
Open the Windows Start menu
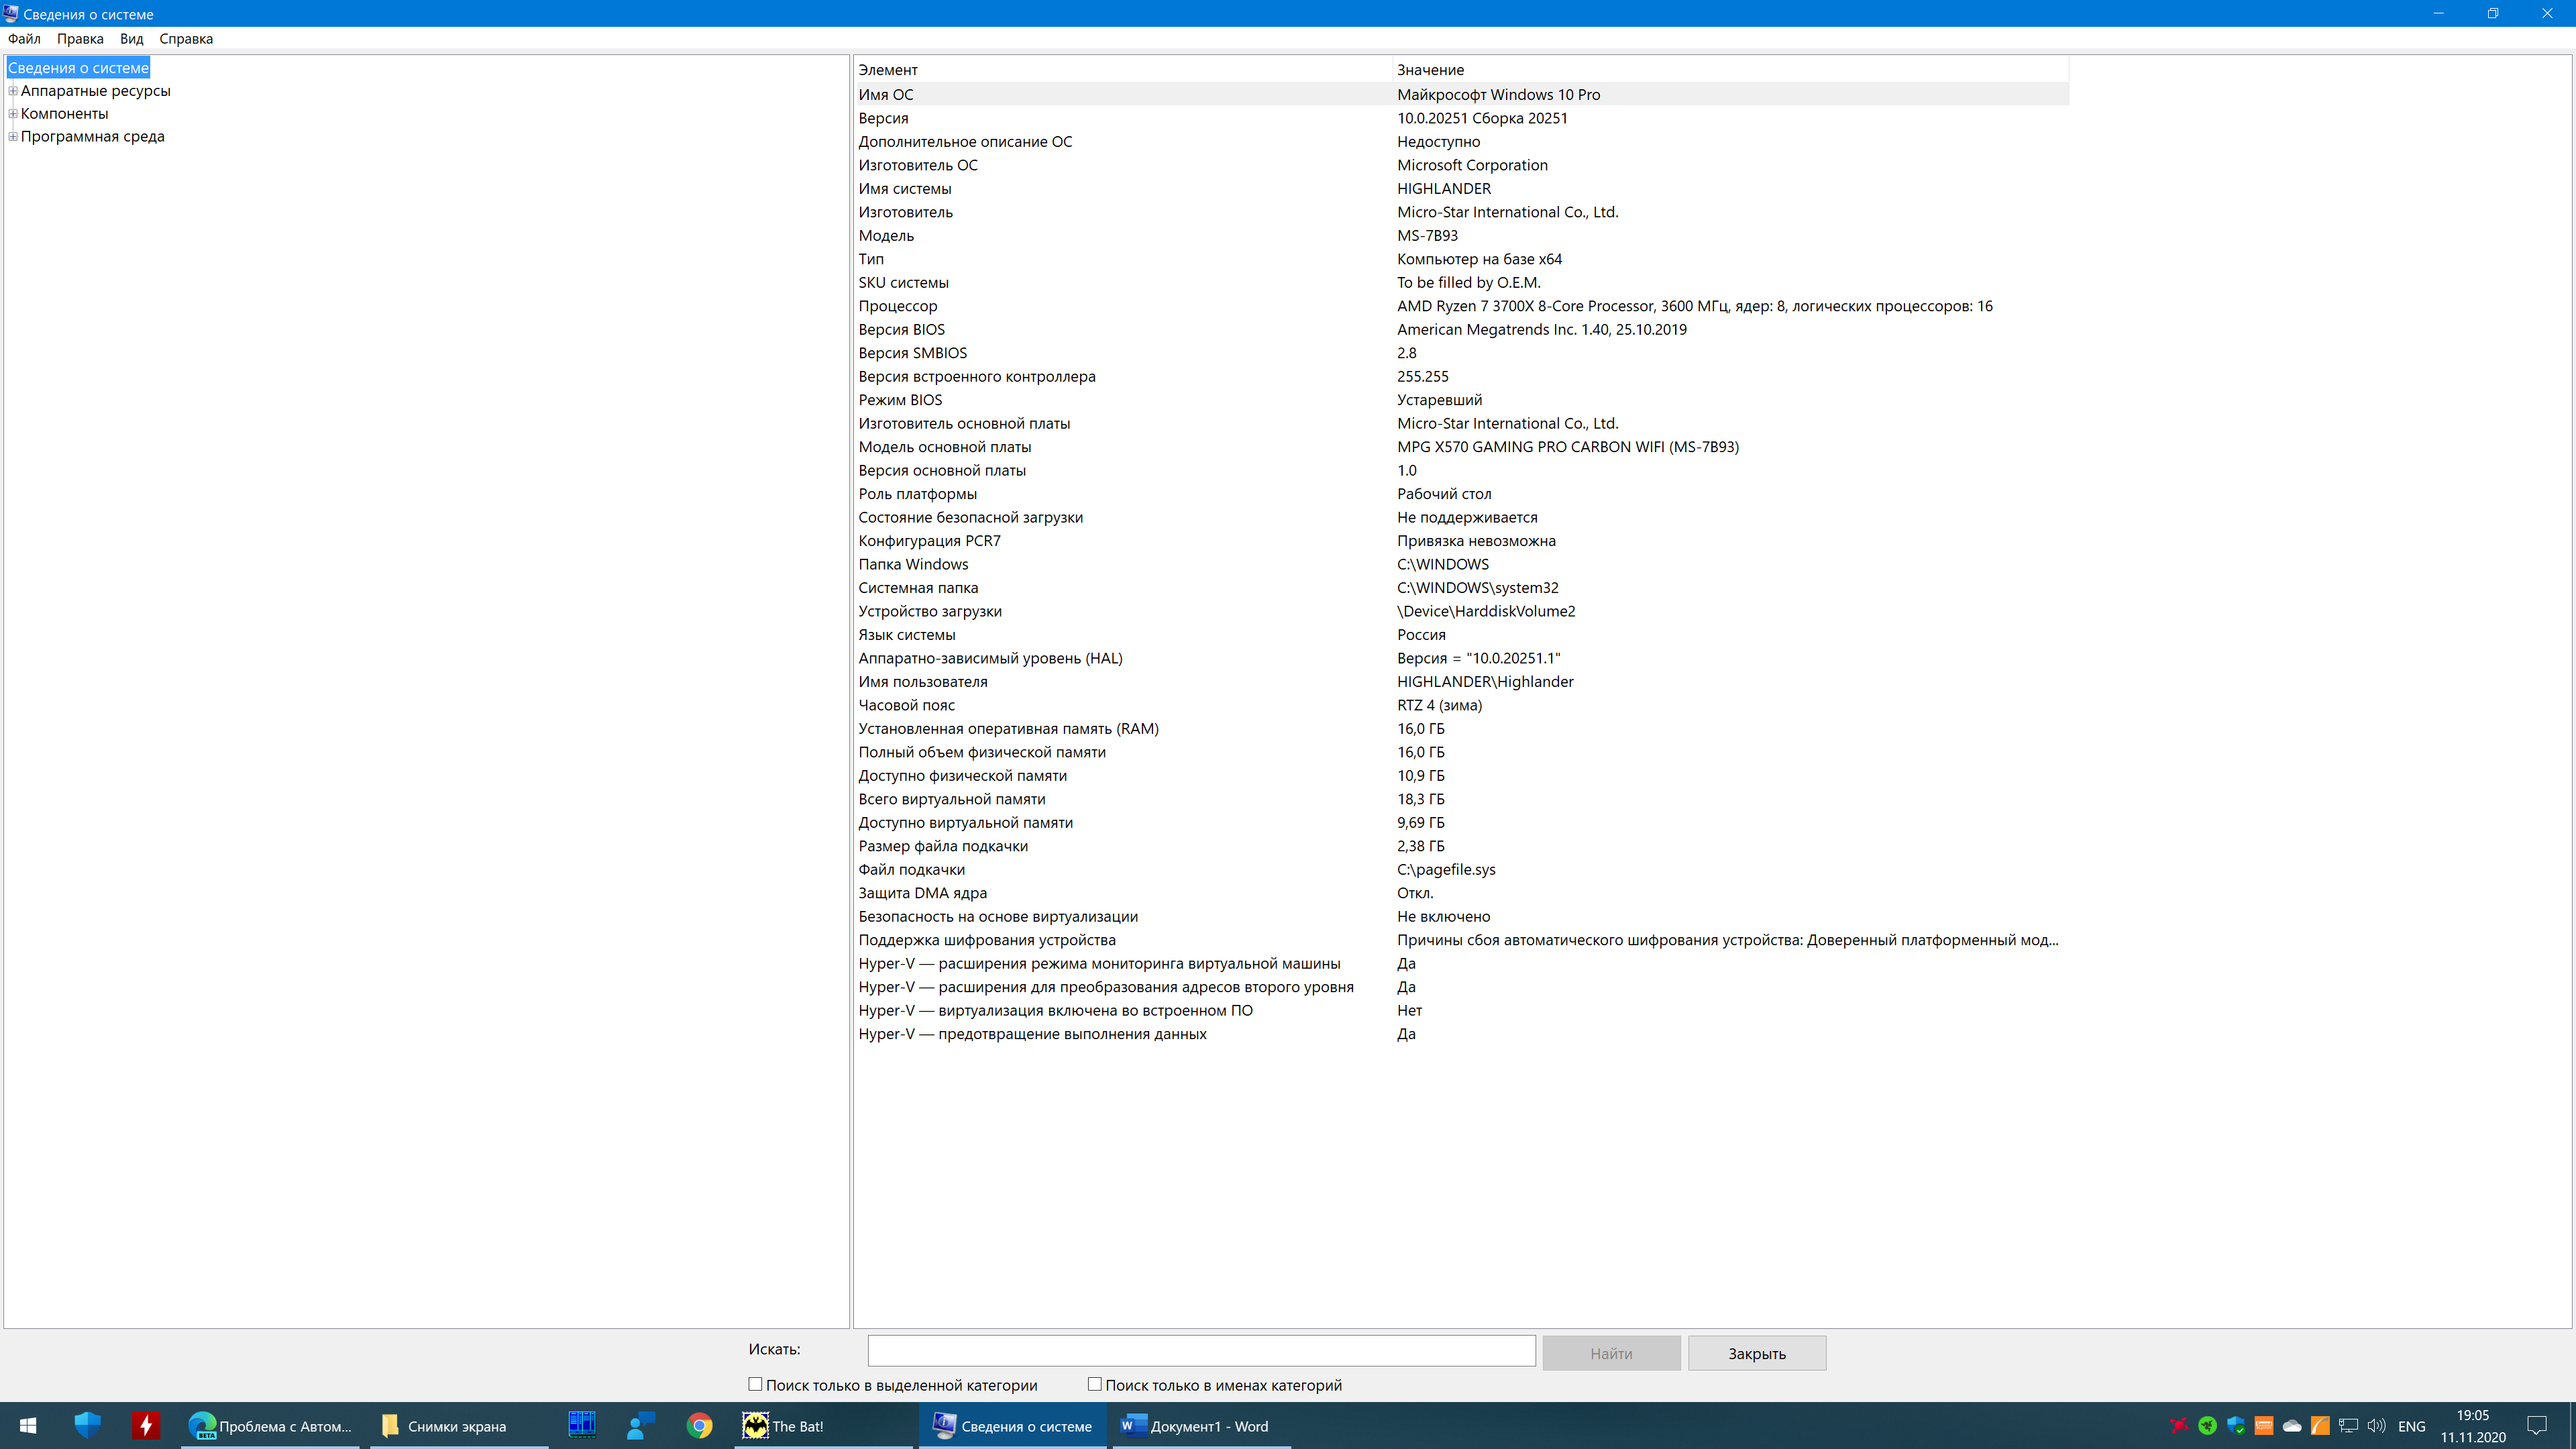tap(28, 1426)
